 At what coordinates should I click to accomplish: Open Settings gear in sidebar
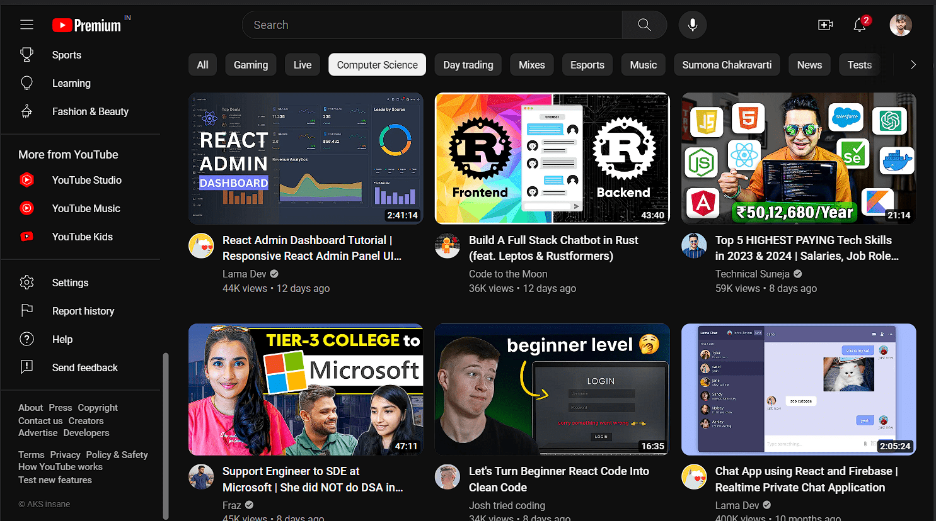(70, 283)
